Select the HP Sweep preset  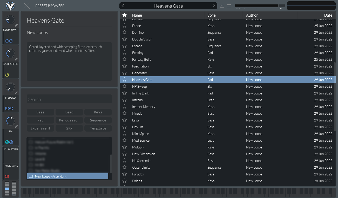click(228, 86)
